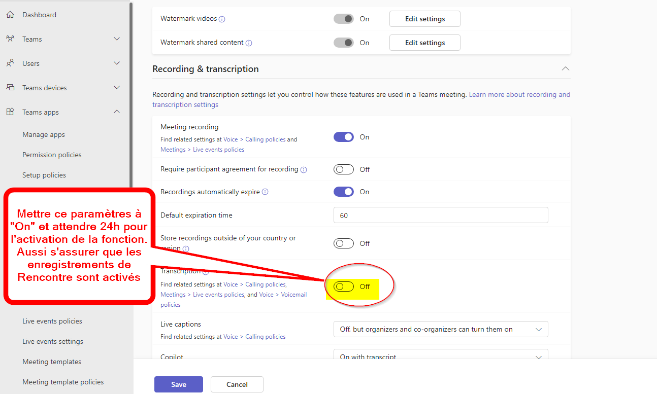Viewport: 657px width, 394px height.
Task: Open Setup policies page
Action: (44, 175)
